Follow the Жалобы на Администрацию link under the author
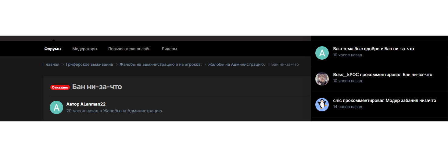 pyautogui.click(x=133, y=111)
